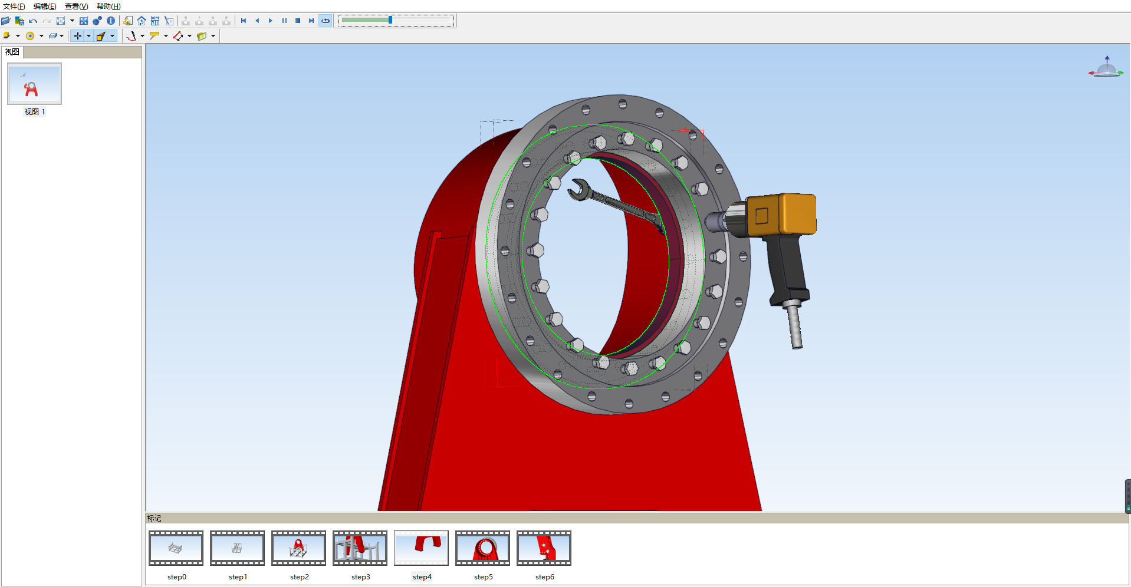The width and height of the screenshot is (1131, 587).
Task: Click the blue gears settings icon
Action: (97, 21)
